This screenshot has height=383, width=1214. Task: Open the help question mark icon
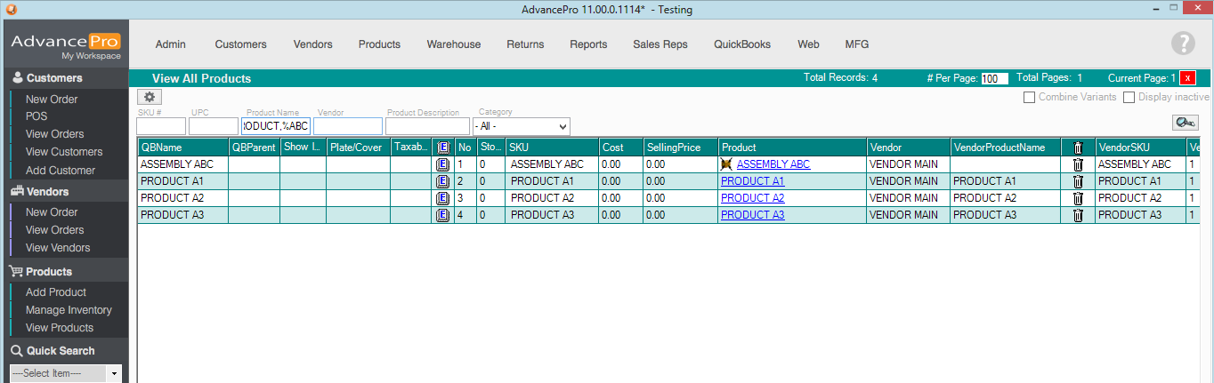(x=1182, y=44)
